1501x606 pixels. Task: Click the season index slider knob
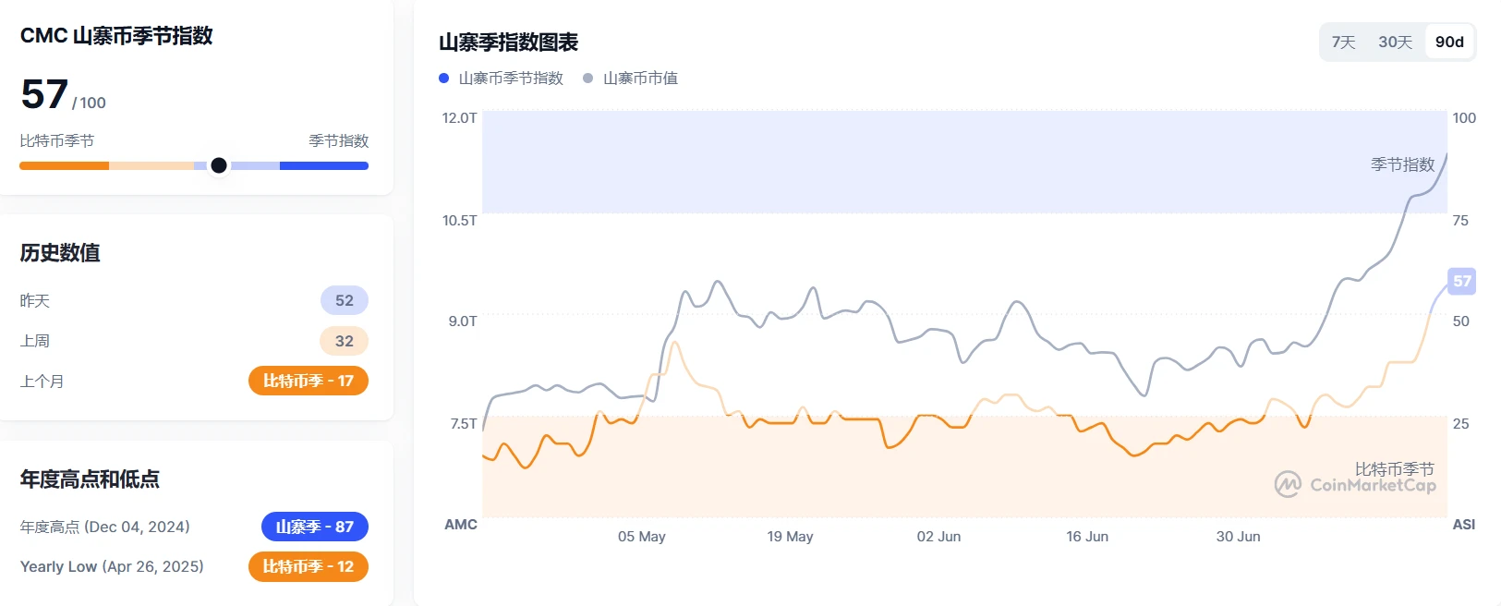click(219, 165)
